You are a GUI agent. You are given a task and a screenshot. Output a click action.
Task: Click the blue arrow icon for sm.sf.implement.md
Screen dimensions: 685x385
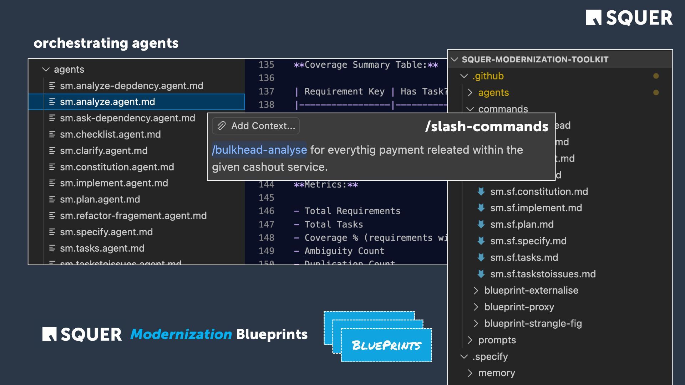click(x=481, y=208)
